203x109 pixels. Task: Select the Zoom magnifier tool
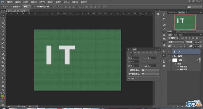pos(3,90)
